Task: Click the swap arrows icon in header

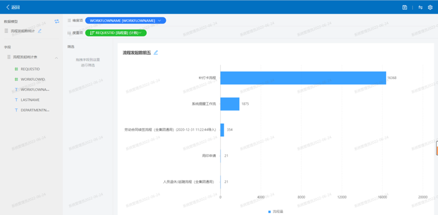Action: pos(420,8)
